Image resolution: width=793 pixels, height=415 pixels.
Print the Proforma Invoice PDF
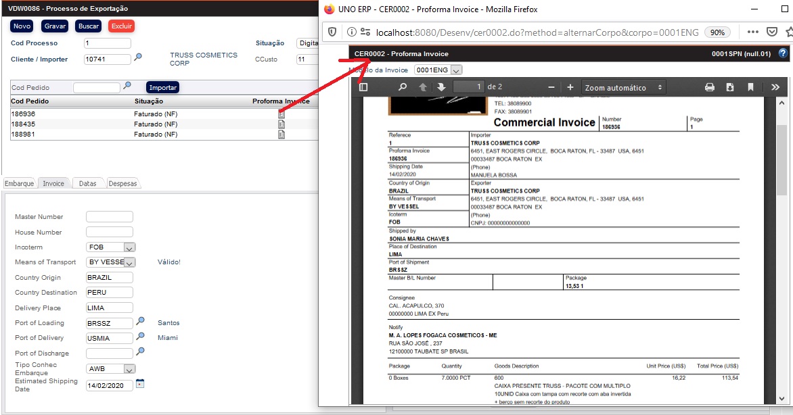point(709,87)
